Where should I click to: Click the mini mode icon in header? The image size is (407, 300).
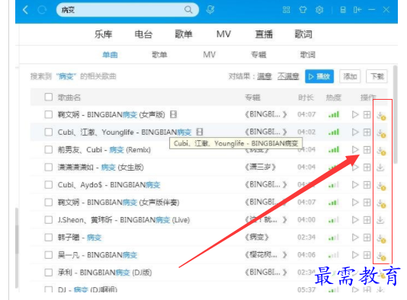(x=343, y=10)
